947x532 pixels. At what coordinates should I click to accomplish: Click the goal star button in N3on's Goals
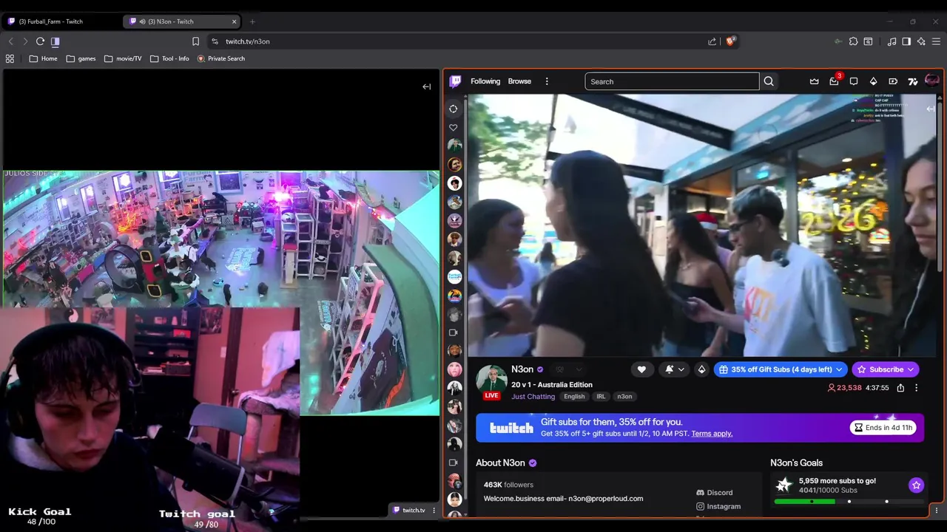916,485
